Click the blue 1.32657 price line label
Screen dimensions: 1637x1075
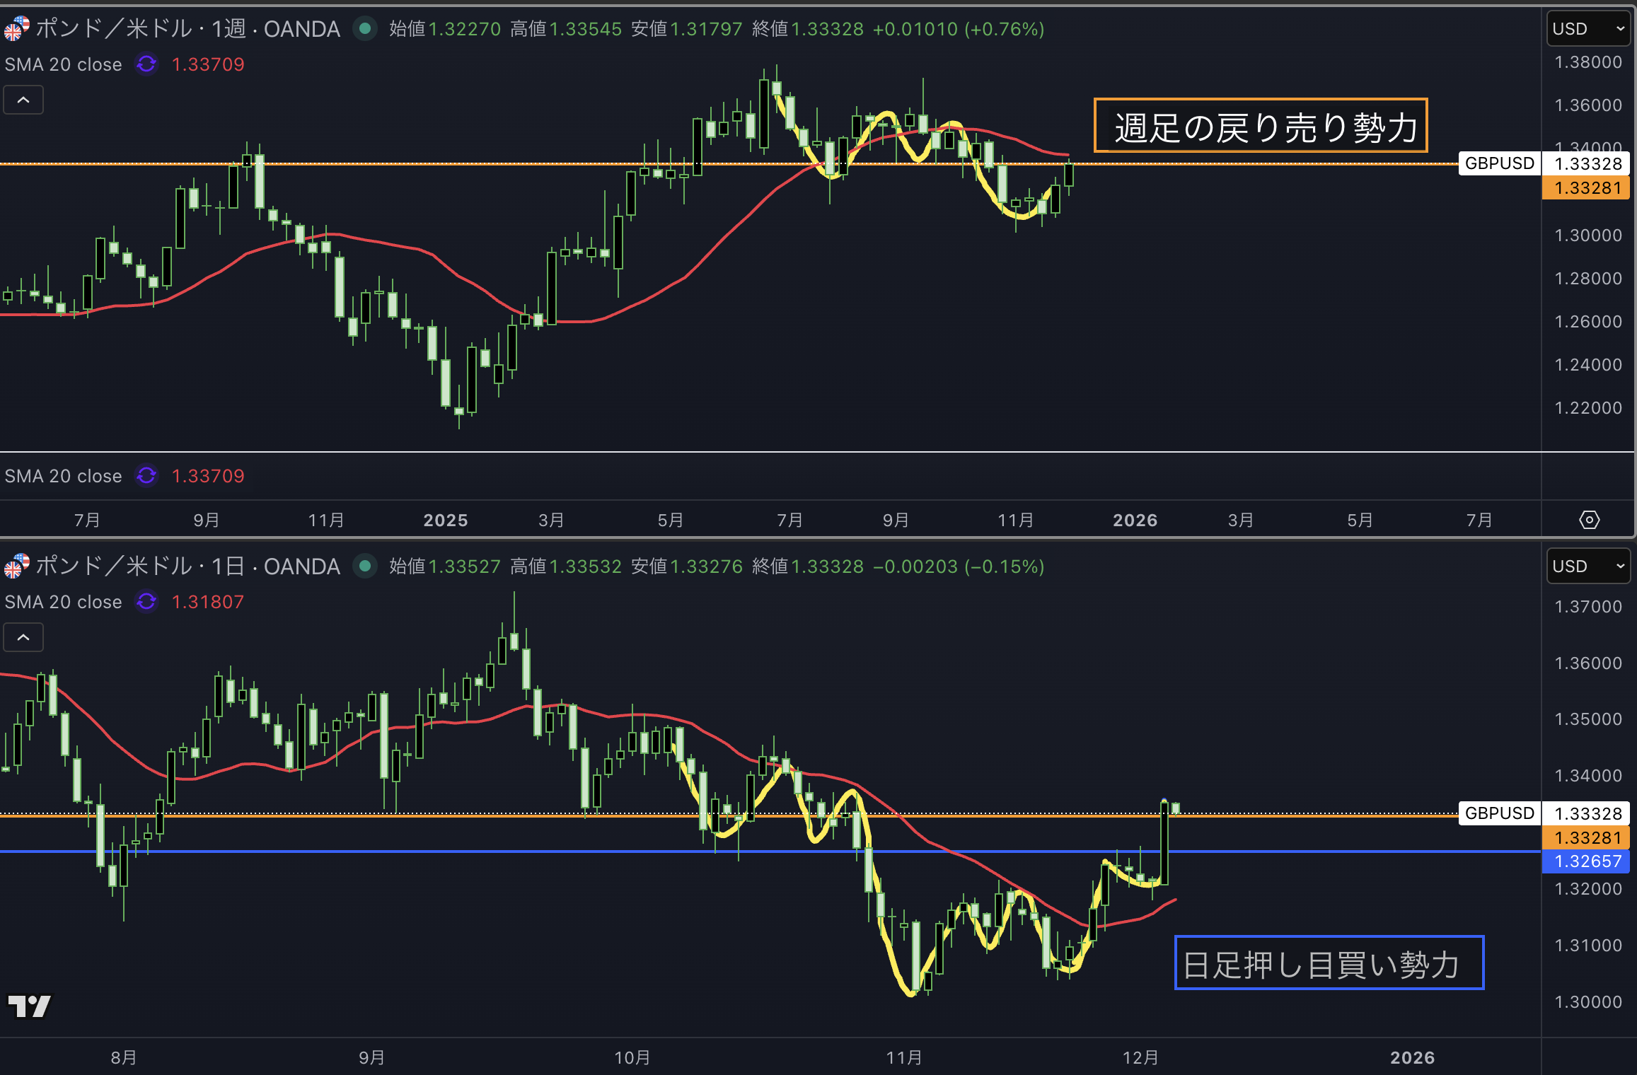pyautogui.click(x=1587, y=861)
